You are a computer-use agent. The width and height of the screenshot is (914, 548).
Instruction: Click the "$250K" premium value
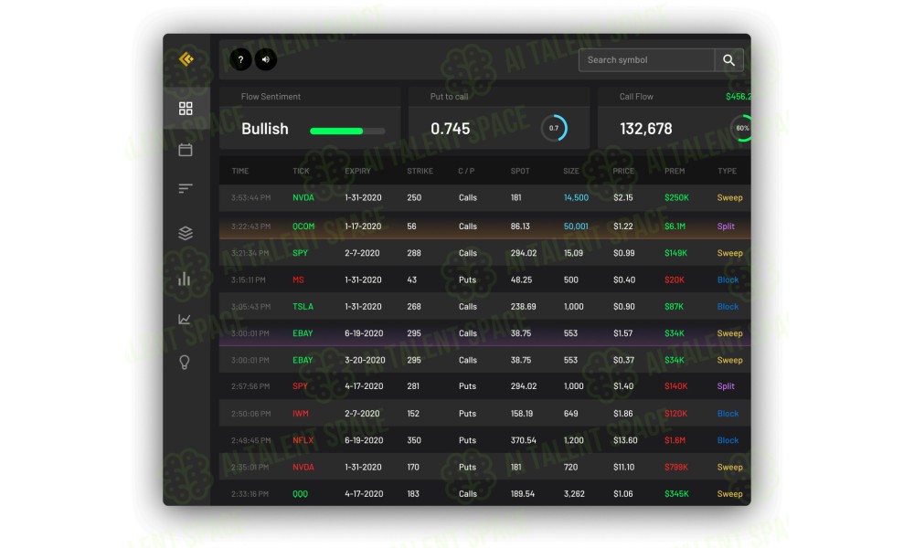coord(676,198)
